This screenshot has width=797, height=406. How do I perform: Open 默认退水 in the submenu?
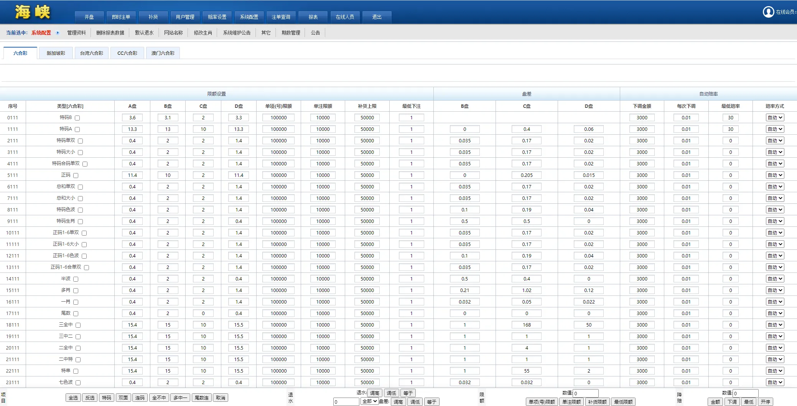pyautogui.click(x=144, y=33)
